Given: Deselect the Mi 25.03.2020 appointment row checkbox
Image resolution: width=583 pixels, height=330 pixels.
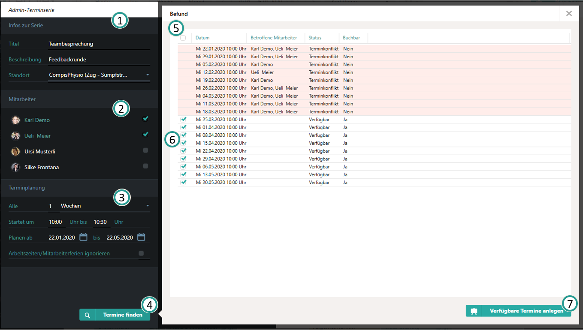Looking at the screenshot, I should (x=184, y=120).
